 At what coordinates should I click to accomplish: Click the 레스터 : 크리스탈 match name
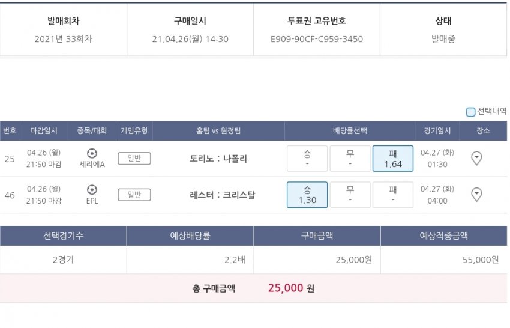[218, 195]
